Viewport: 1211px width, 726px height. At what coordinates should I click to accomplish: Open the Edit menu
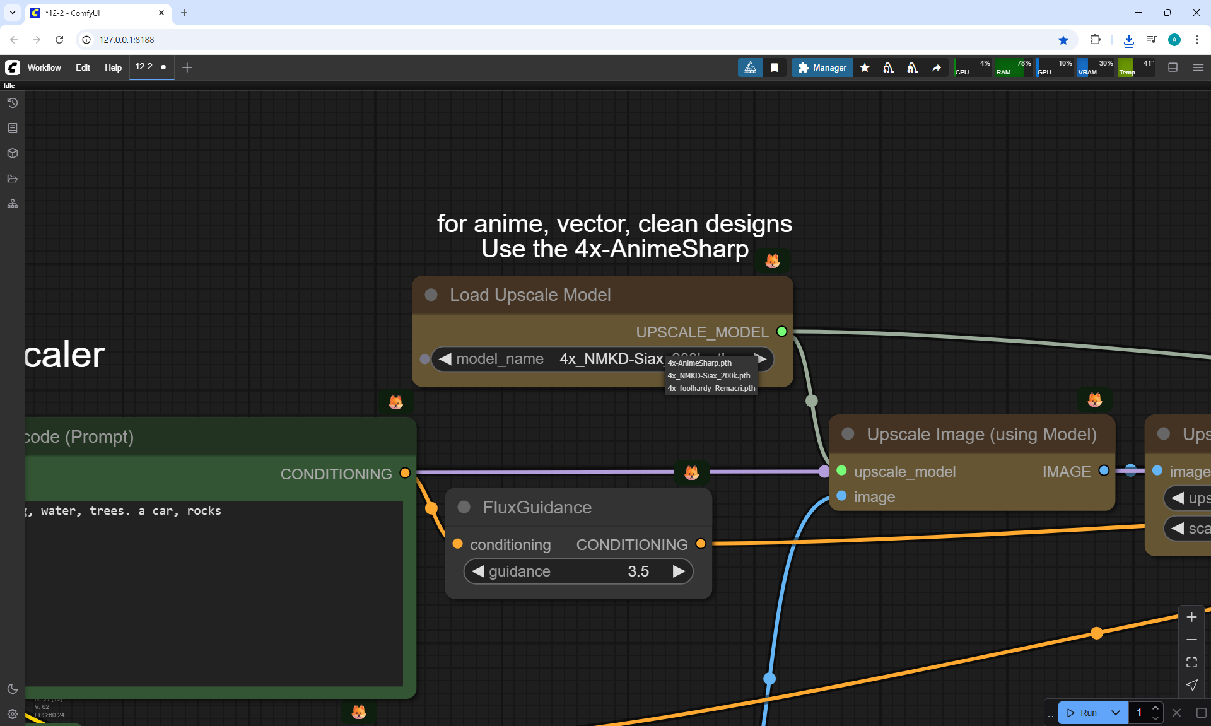(x=83, y=67)
